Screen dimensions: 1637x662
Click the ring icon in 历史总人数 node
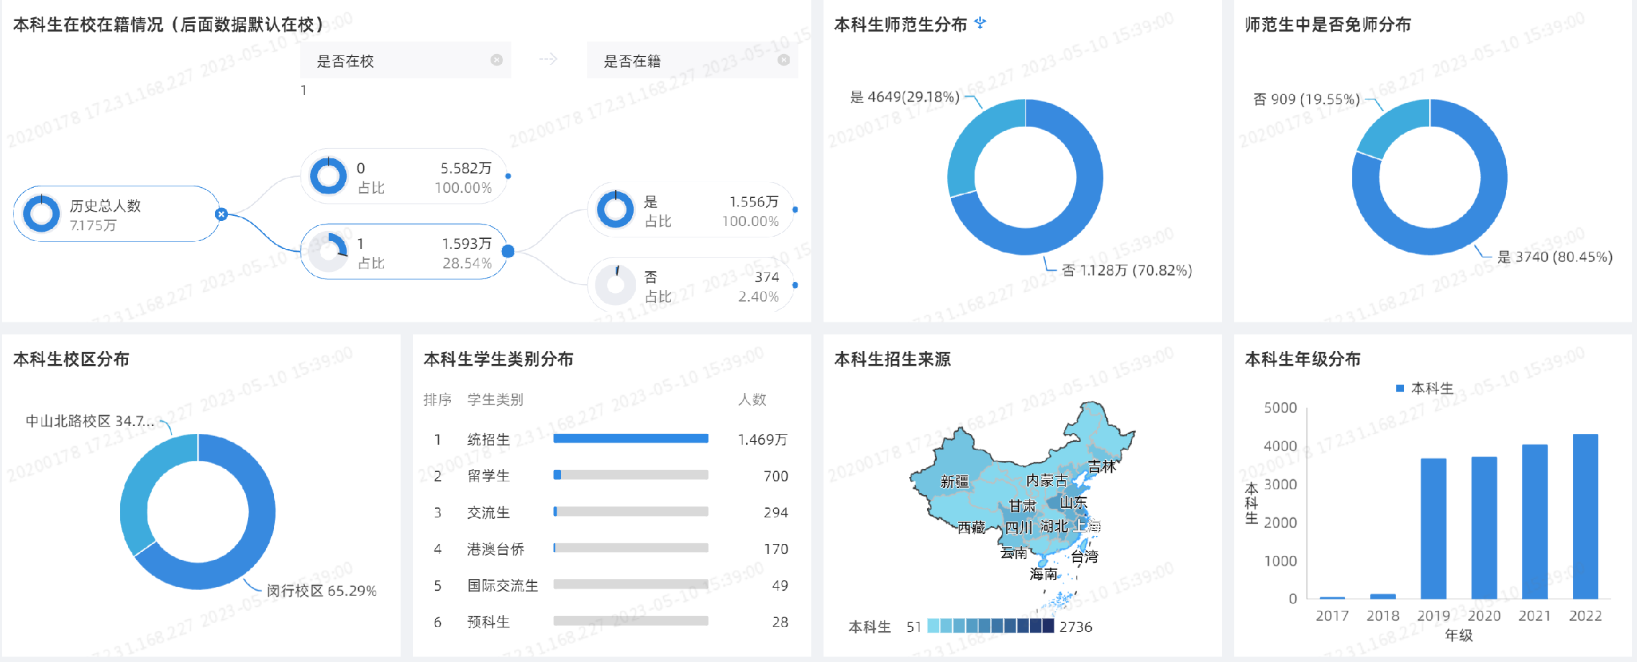pos(41,214)
